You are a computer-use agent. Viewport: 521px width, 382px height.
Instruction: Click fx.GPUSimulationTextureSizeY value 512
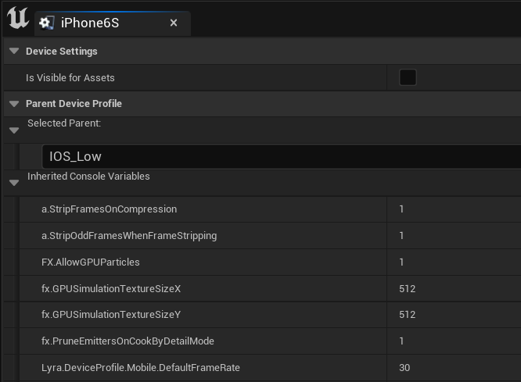(408, 315)
